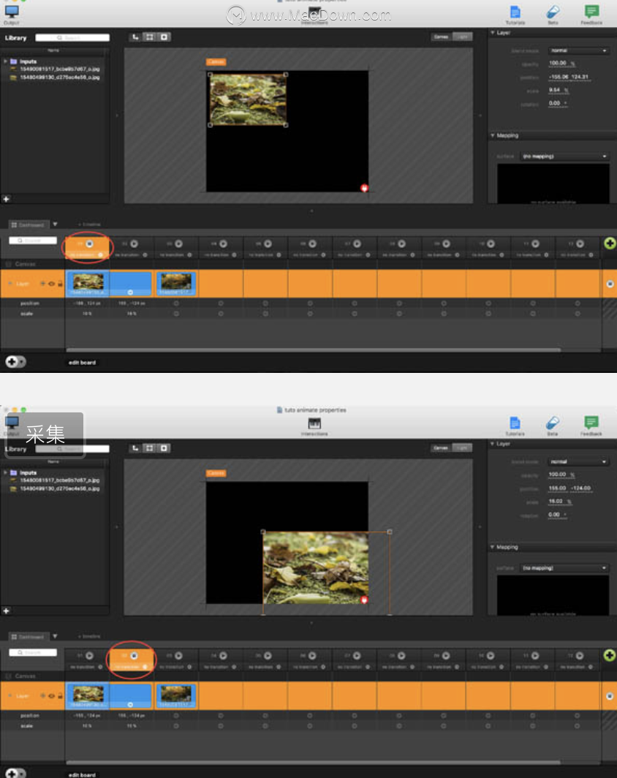Toggle Layer visibility eye in the top window
The height and width of the screenshot is (778, 617).
pyautogui.click(x=51, y=284)
